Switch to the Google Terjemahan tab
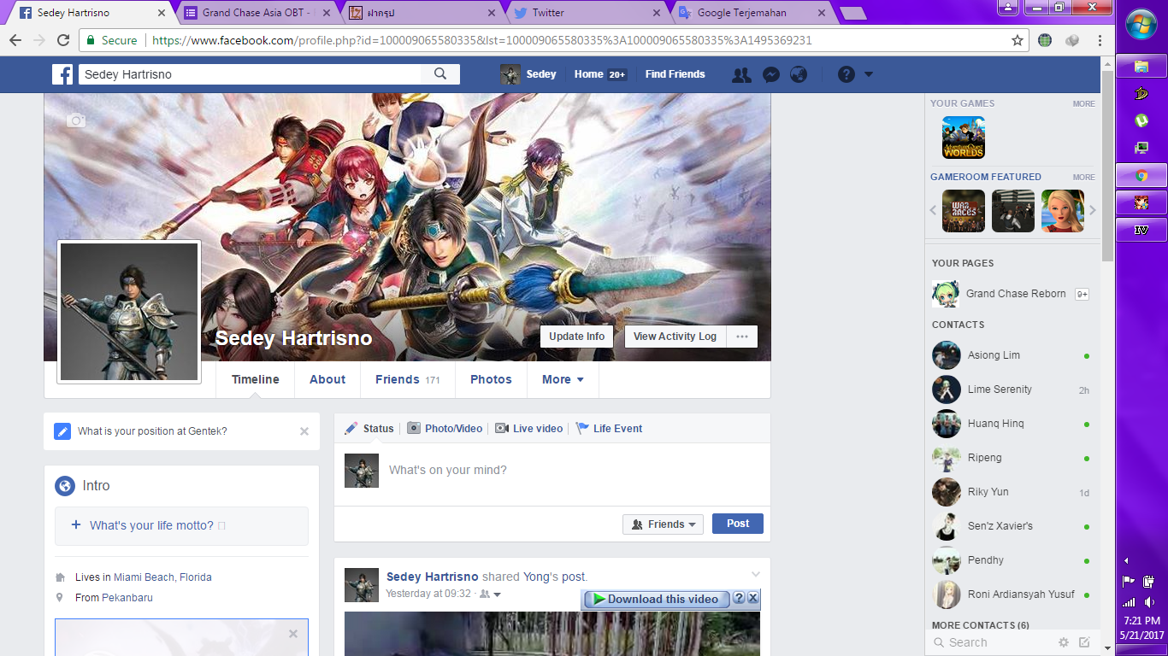Viewport: 1168px width, 656px height. [x=752, y=13]
